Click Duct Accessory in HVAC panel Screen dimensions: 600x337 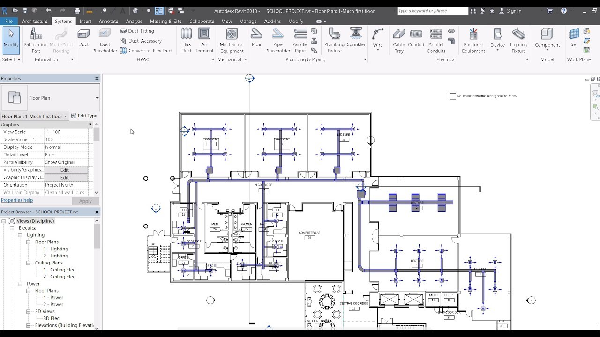(x=141, y=41)
